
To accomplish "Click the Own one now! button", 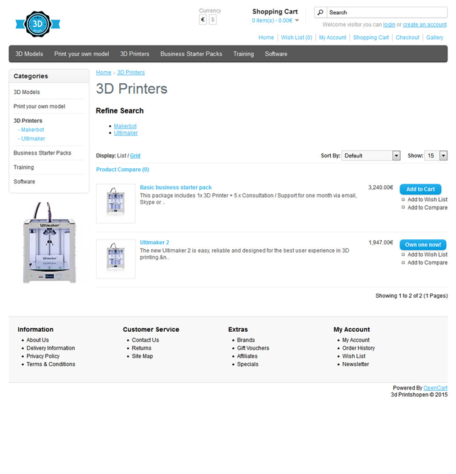I will (423, 244).
